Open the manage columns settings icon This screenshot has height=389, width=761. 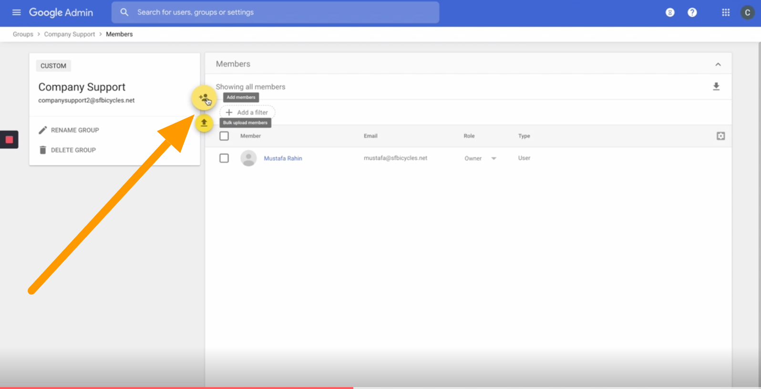click(x=720, y=136)
